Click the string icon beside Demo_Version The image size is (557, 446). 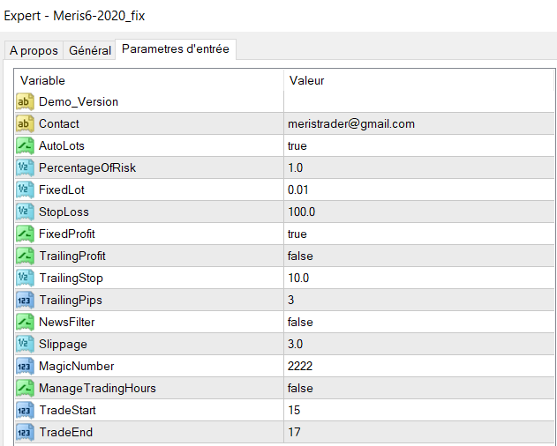click(x=25, y=102)
